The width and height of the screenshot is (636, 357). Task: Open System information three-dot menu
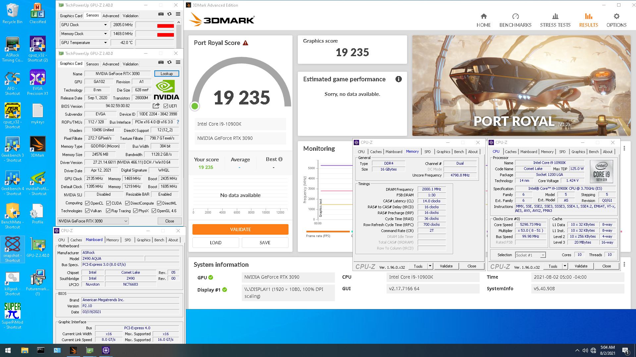[624, 264]
